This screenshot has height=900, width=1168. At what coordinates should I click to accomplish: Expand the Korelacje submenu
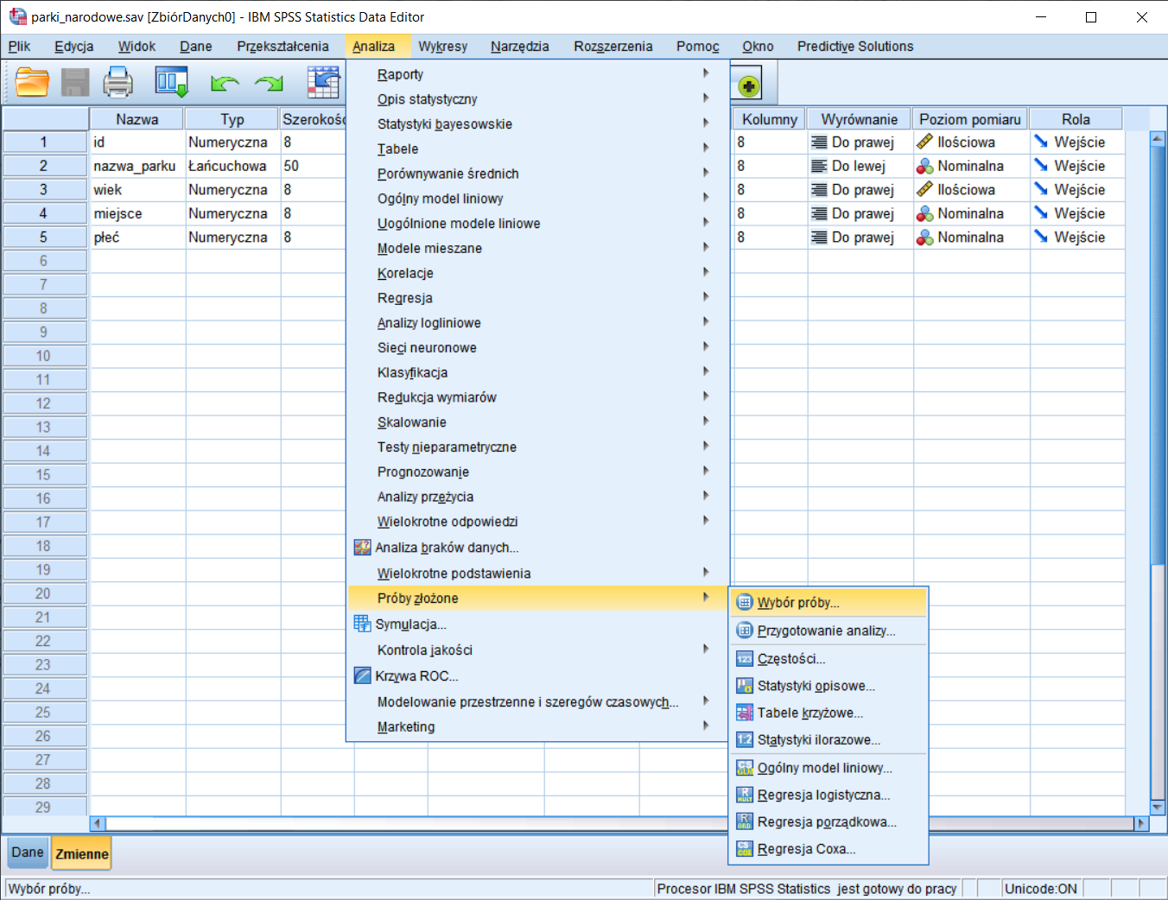pos(537,273)
